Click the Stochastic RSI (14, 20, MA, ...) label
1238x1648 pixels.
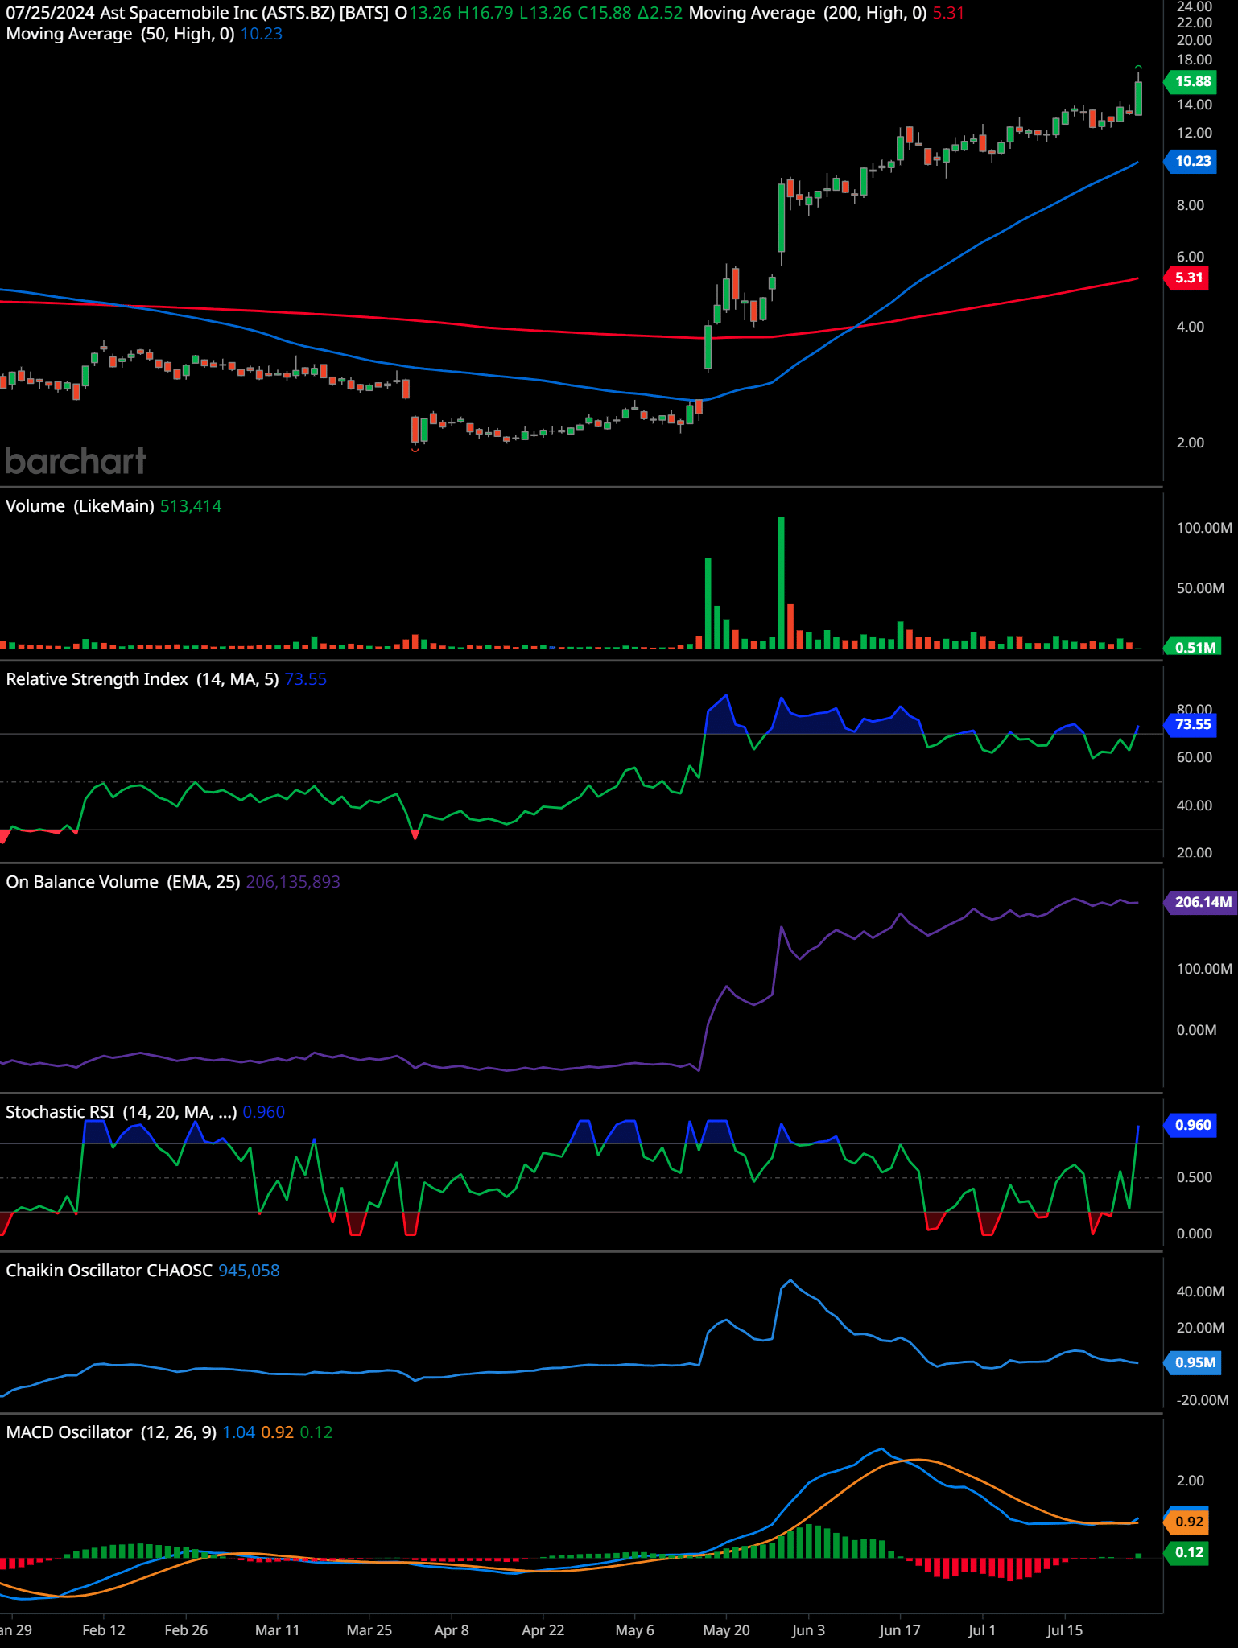(122, 1112)
